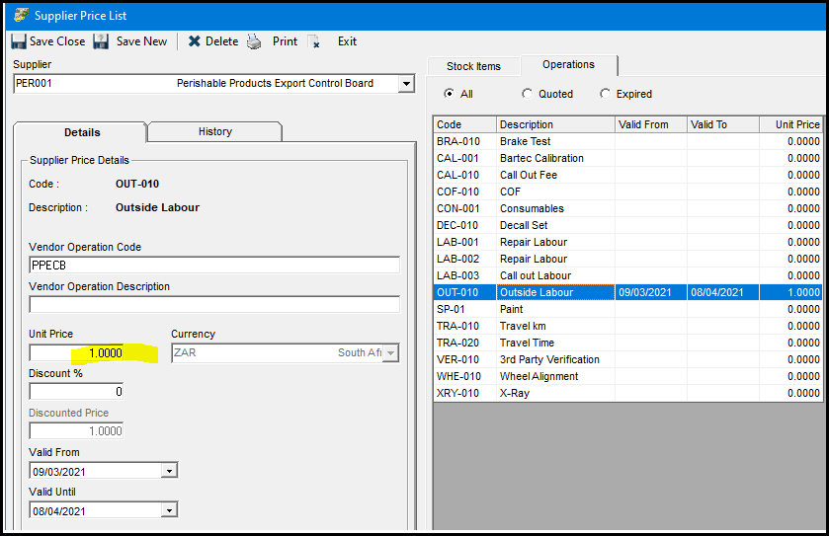Click the Save Close floppy disk icon

point(18,41)
